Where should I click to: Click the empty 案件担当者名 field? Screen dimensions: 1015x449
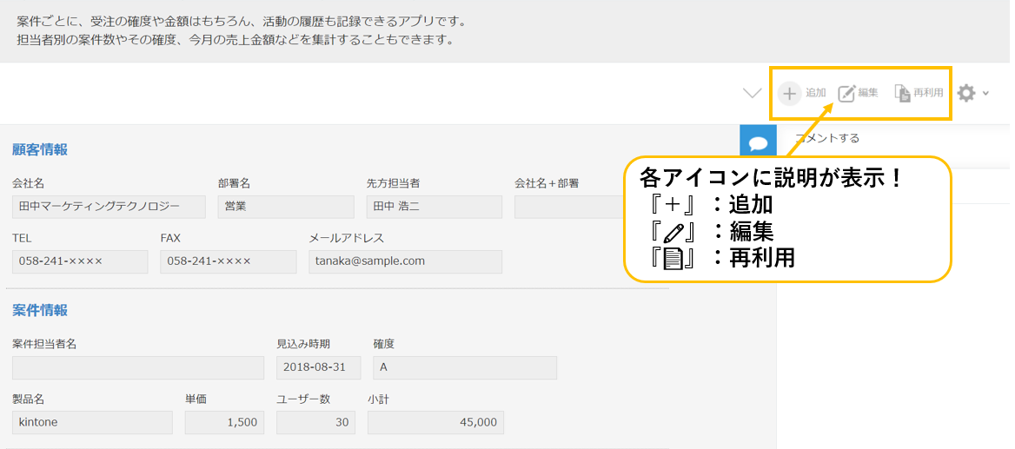pyautogui.click(x=138, y=367)
